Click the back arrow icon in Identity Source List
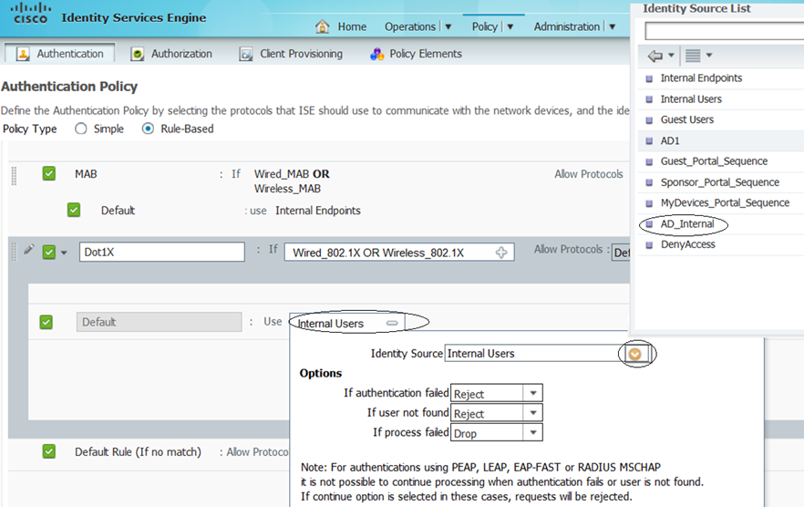This screenshot has height=507, width=804. point(655,56)
